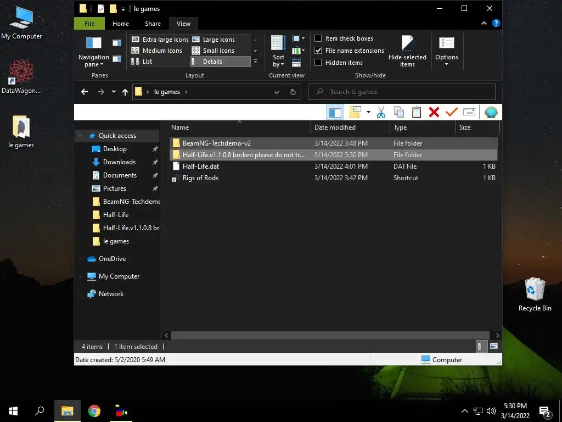Click the email envelope toolbar icon
The width and height of the screenshot is (562, 422).
point(469,112)
